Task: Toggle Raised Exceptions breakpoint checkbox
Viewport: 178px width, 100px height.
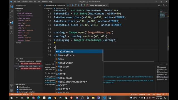Action: click(18, 87)
